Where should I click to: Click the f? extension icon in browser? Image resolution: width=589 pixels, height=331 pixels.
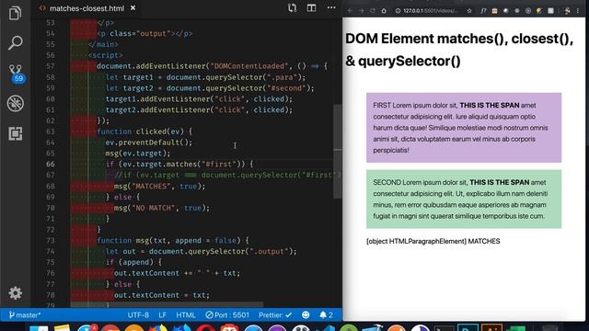tap(483, 11)
